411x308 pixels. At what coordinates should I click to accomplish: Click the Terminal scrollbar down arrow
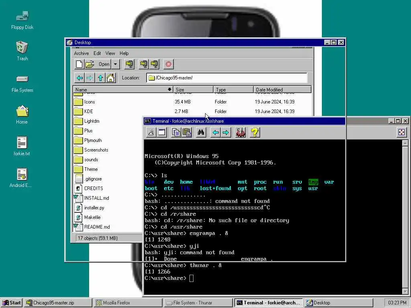[x=405, y=292]
